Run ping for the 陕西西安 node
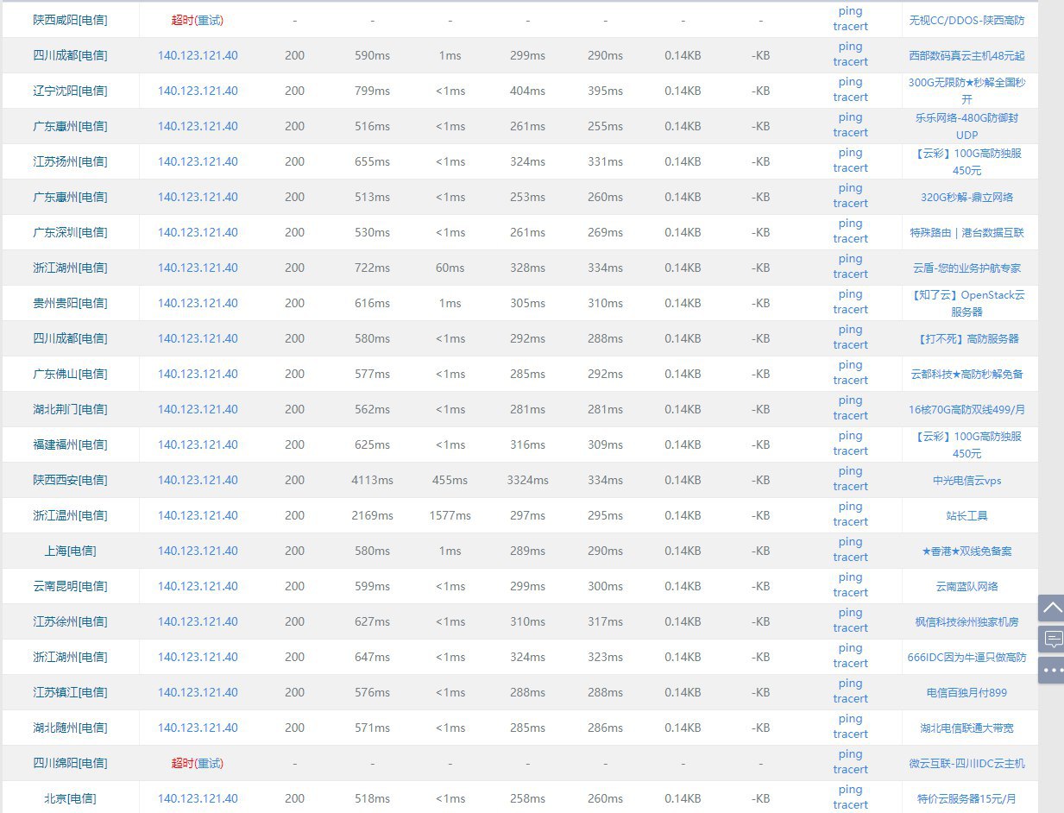1064x813 pixels. [x=850, y=471]
